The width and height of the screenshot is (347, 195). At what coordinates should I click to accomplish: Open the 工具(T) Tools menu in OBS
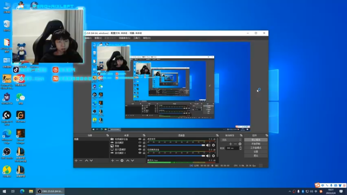point(137,38)
